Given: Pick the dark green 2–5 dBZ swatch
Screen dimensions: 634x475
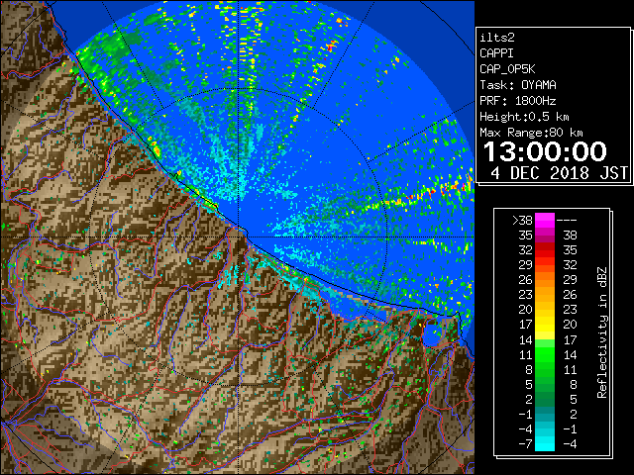Looking at the screenshot, I should point(545,399).
